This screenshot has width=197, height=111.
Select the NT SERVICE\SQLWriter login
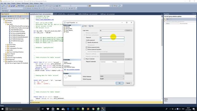click(x=17, y=39)
